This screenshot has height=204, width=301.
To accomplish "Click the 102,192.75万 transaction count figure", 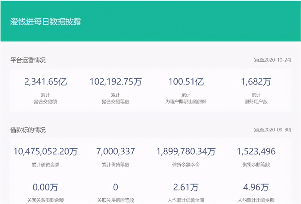I will [116, 81].
